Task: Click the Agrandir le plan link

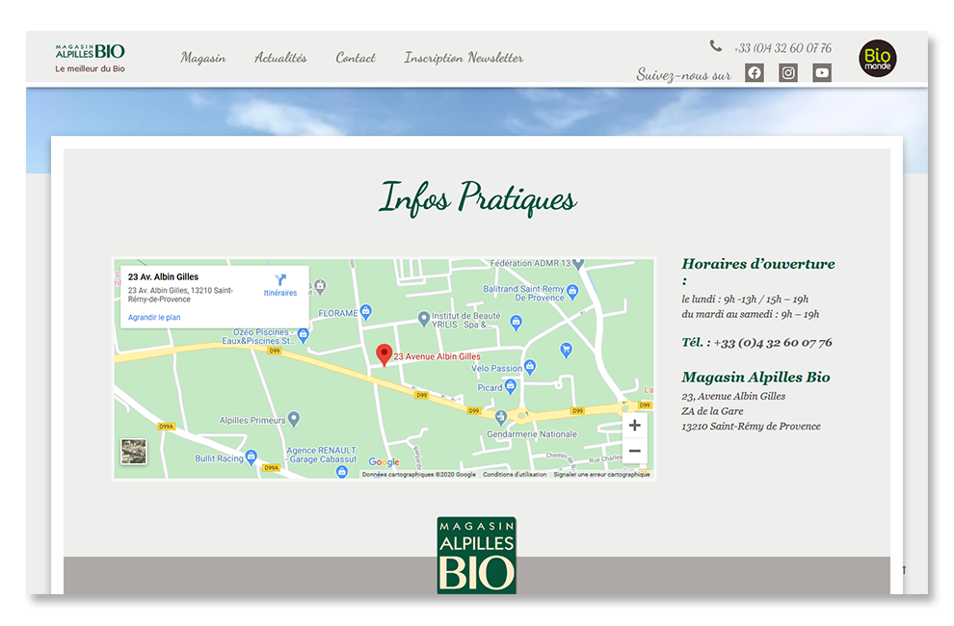Action: click(x=154, y=317)
